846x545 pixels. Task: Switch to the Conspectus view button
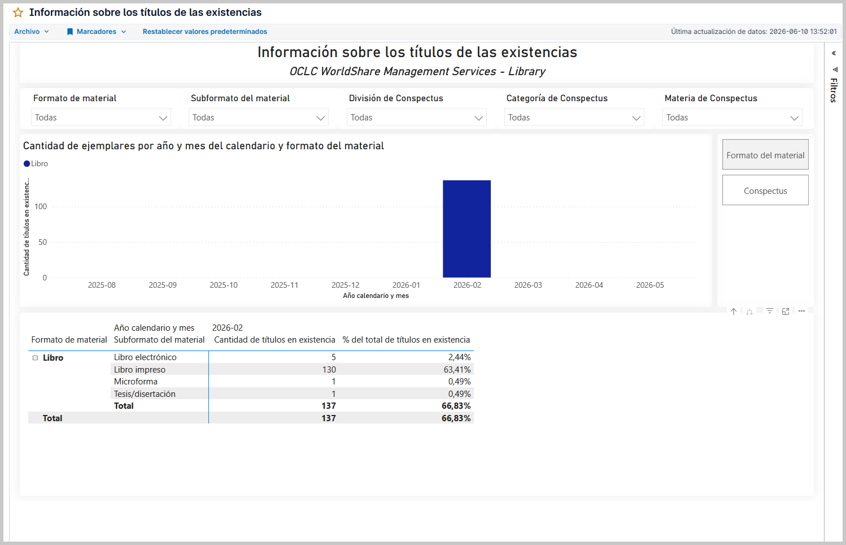765,190
